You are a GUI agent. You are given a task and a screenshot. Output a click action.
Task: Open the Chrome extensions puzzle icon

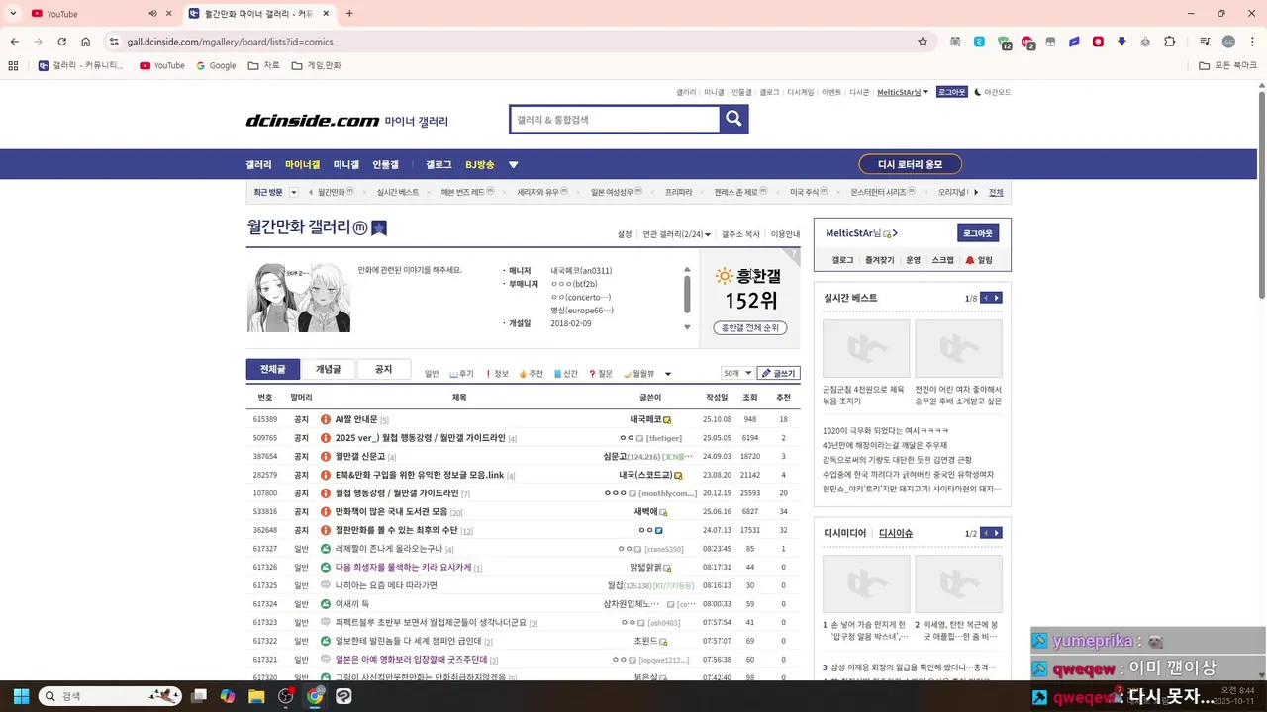(x=1170, y=42)
